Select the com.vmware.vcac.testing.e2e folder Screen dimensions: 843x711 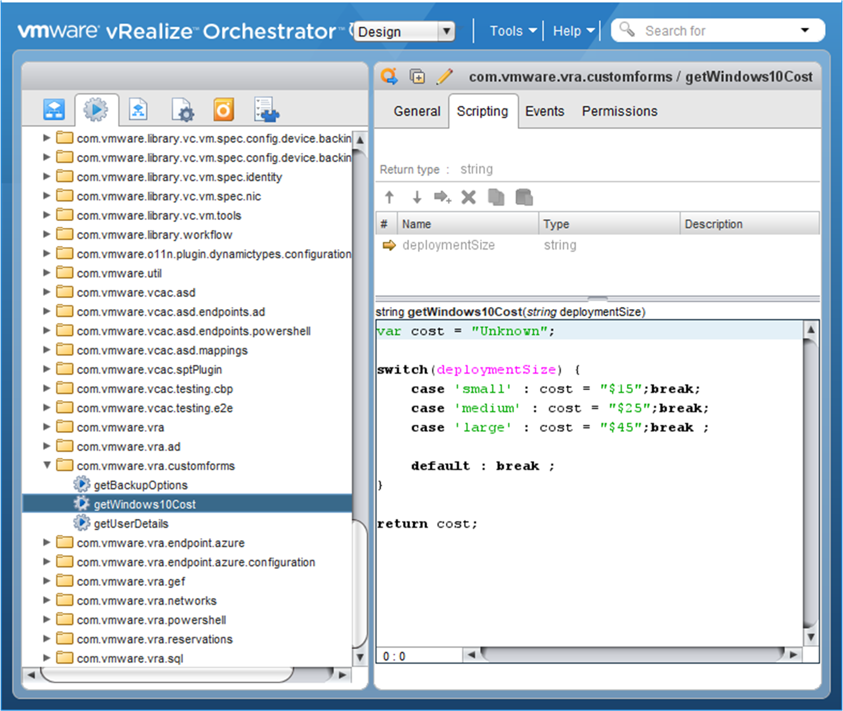pyautogui.click(x=154, y=408)
